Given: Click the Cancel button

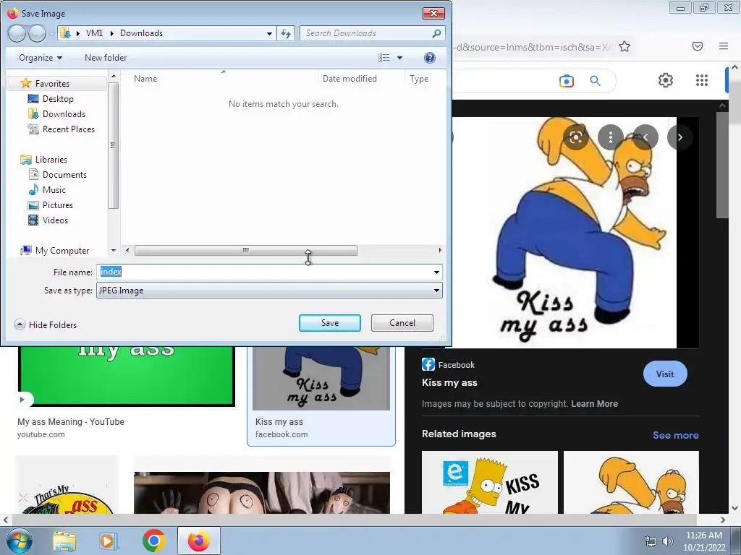Looking at the screenshot, I should (x=402, y=323).
